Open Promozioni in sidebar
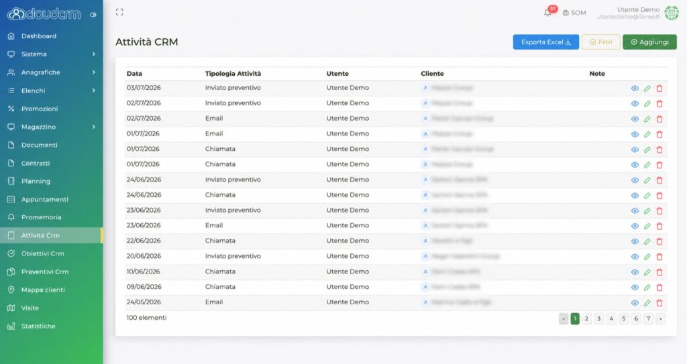 (x=51, y=109)
